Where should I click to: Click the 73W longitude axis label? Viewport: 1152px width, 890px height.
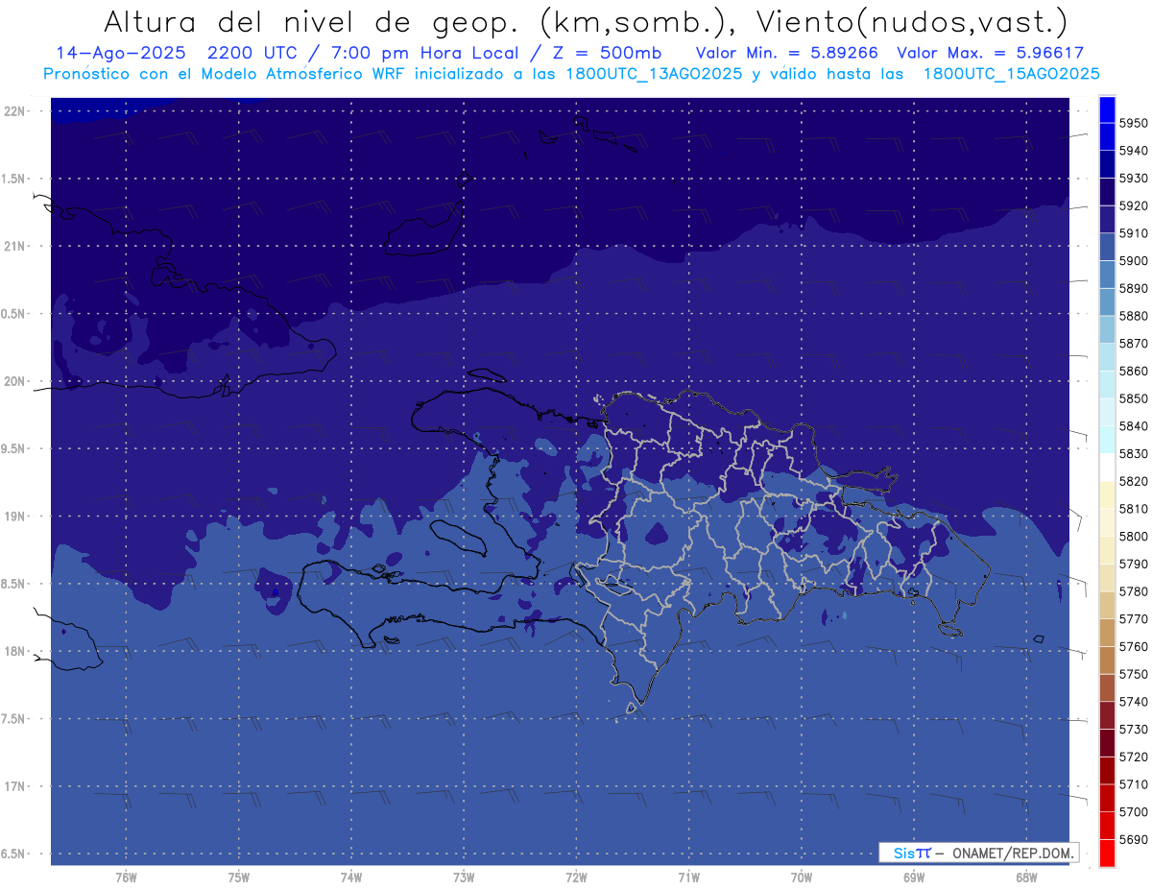point(464,878)
